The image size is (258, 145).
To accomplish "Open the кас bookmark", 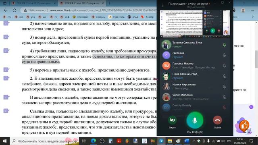I will 19,17.
